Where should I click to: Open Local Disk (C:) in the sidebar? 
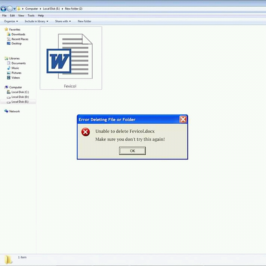(x=20, y=92)
